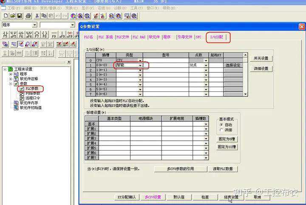Screen dimensions: 306x205
Task: Open type dropdown showing 智能
Action: click(140, 65)
